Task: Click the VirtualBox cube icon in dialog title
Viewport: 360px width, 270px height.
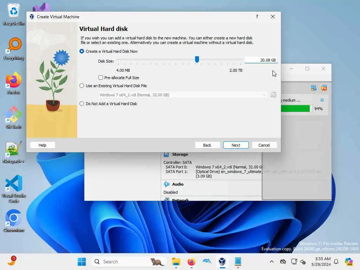Action: click(x=32, y=17)
